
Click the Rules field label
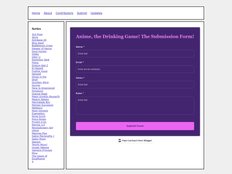(x=80, y=93)
